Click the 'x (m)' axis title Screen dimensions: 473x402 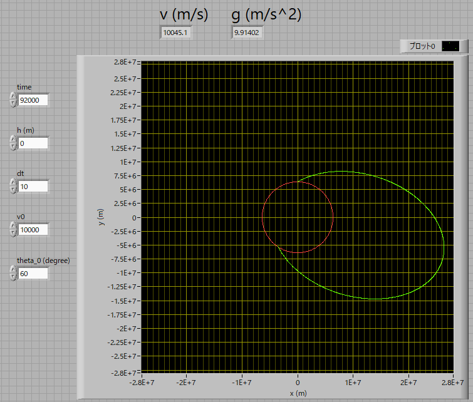(x=298, y=393)
